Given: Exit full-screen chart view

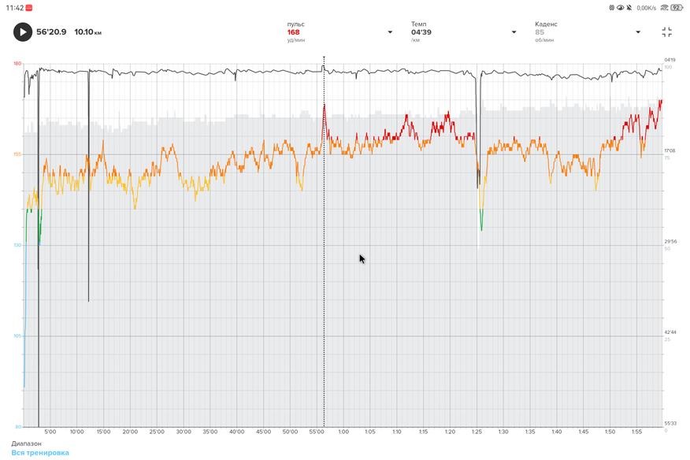Looking at the screenshot, I should tap(666, 32).
